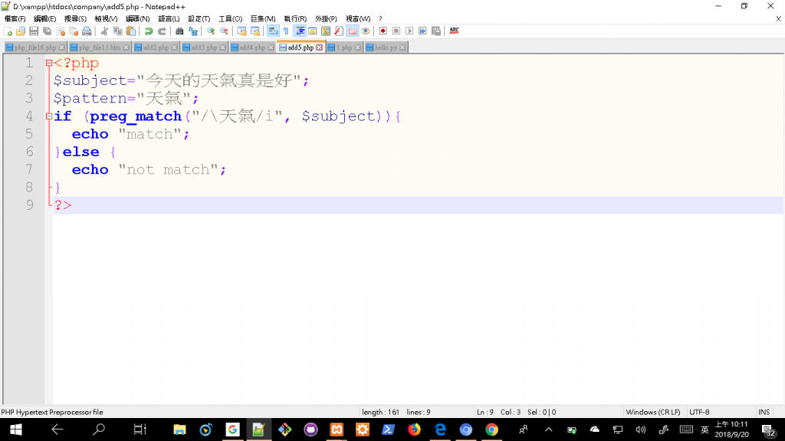Open File Explorer from the taskbar
This screenshot has height=441, width=785.
tap(179, 430)
